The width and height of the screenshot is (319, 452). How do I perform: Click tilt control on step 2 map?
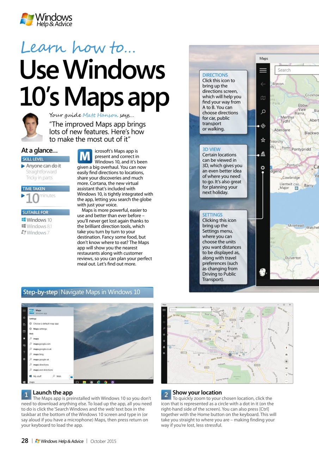tap(286, 355)
